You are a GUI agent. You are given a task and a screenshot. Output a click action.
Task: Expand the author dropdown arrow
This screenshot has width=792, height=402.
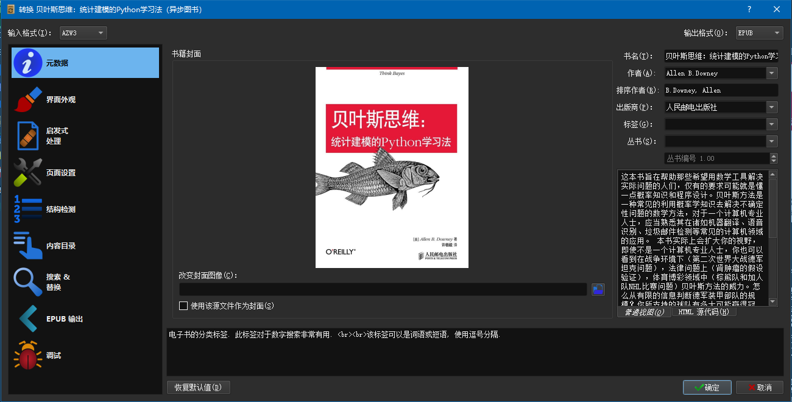772,73
